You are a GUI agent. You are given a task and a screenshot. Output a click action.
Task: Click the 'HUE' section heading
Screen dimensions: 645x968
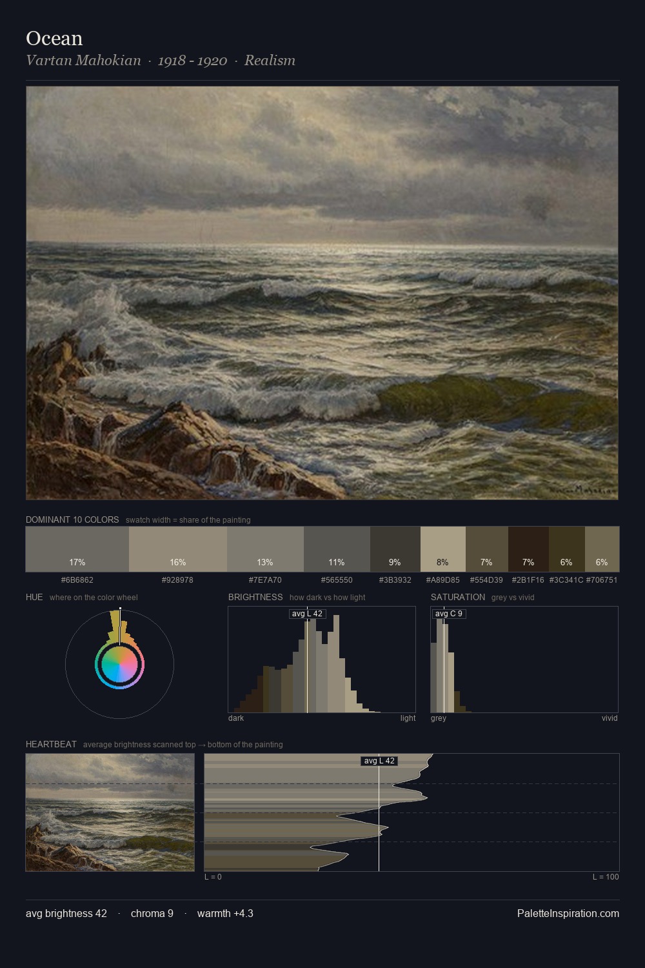point(34,597)
